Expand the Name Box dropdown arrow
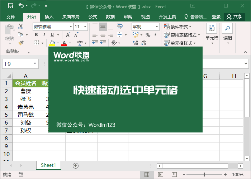Image resolution: width=251 pixels, height=179 pixels. tap(35, 64)
